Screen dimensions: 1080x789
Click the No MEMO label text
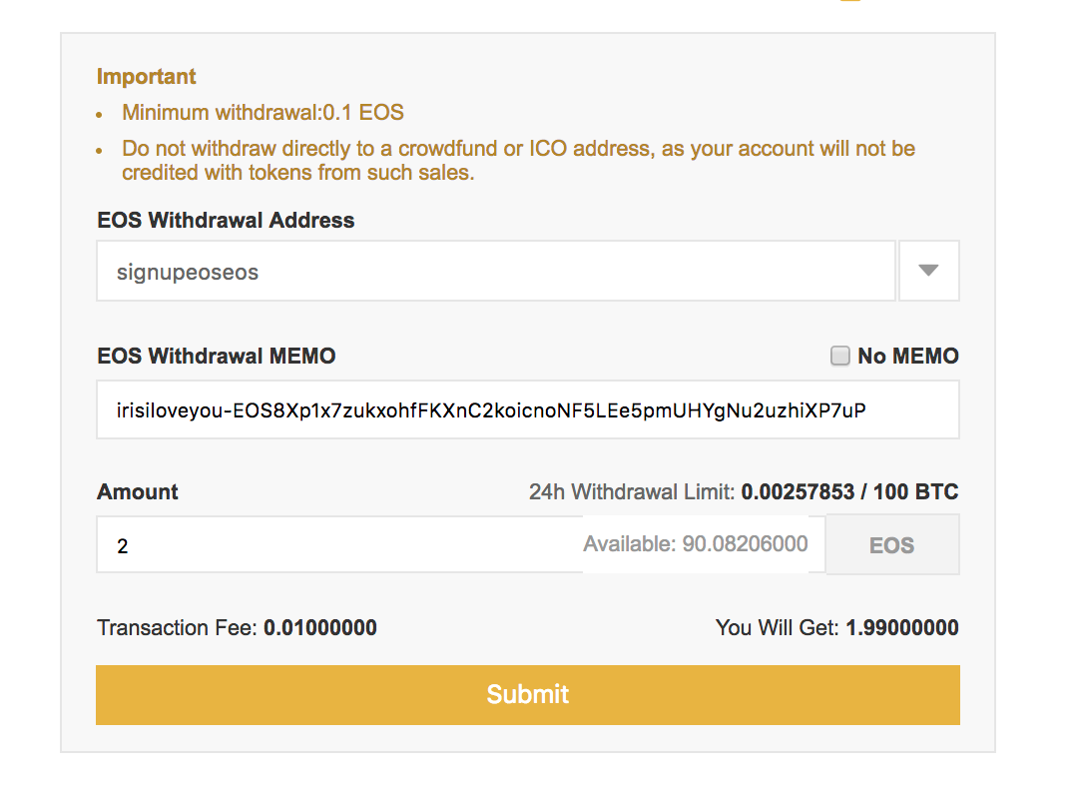907,356
